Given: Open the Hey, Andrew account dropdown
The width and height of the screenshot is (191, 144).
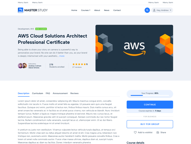Looking at the screenshot, I should point(162,10).
